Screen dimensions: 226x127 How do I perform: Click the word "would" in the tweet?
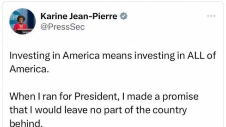(49, 110)
